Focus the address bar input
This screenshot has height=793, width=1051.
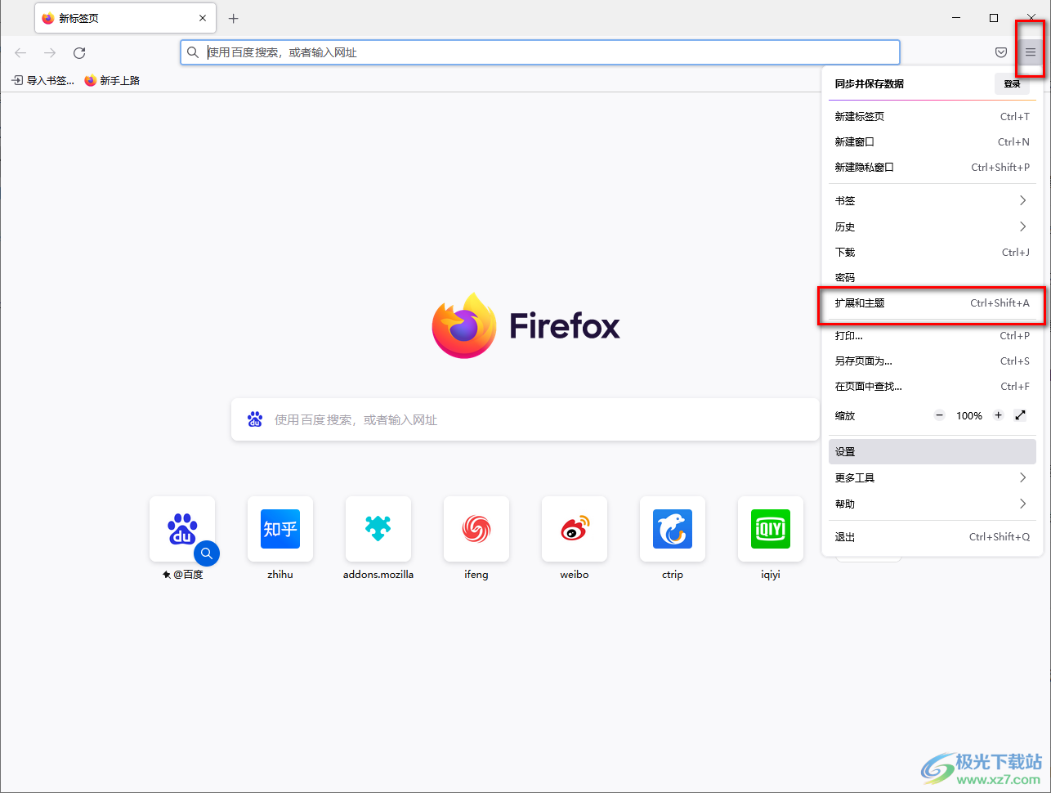tap(540, 52)
